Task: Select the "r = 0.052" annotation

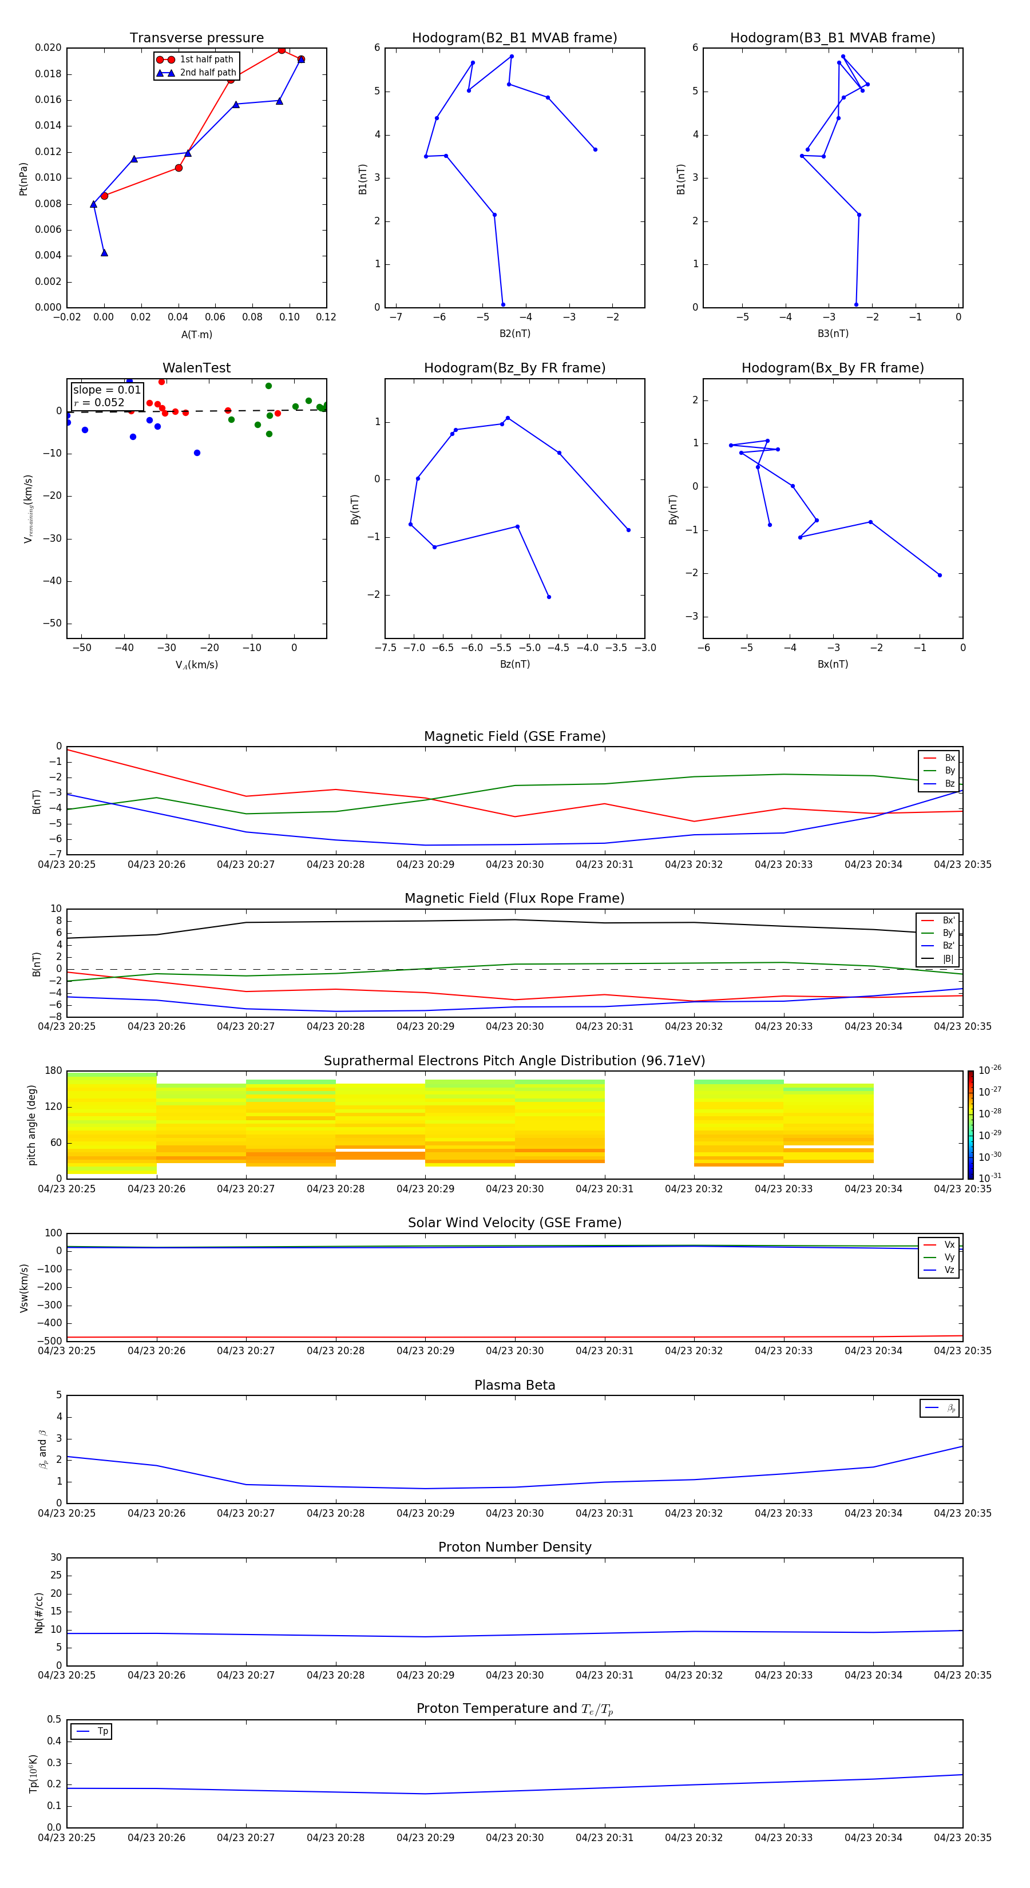Action: [x=99, y=402]
